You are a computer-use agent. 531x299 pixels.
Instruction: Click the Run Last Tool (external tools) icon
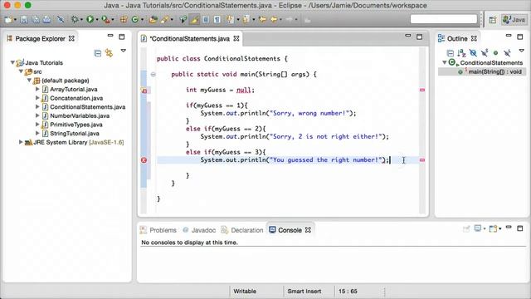(105, 20)
